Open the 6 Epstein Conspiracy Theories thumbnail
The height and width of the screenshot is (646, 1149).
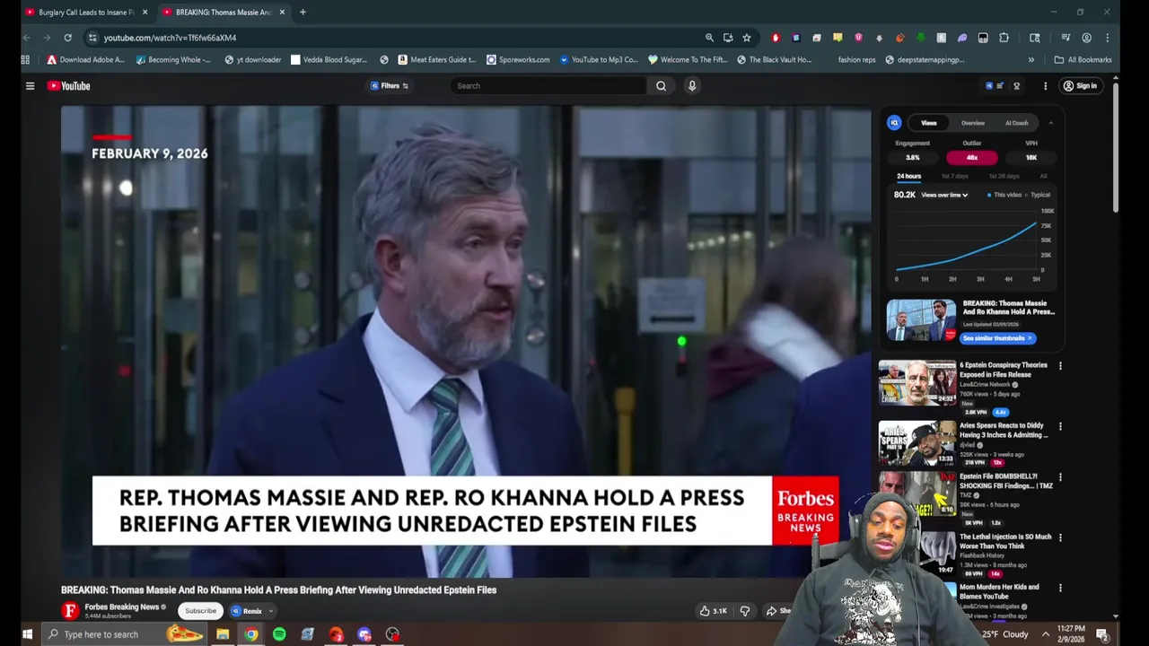917,383
